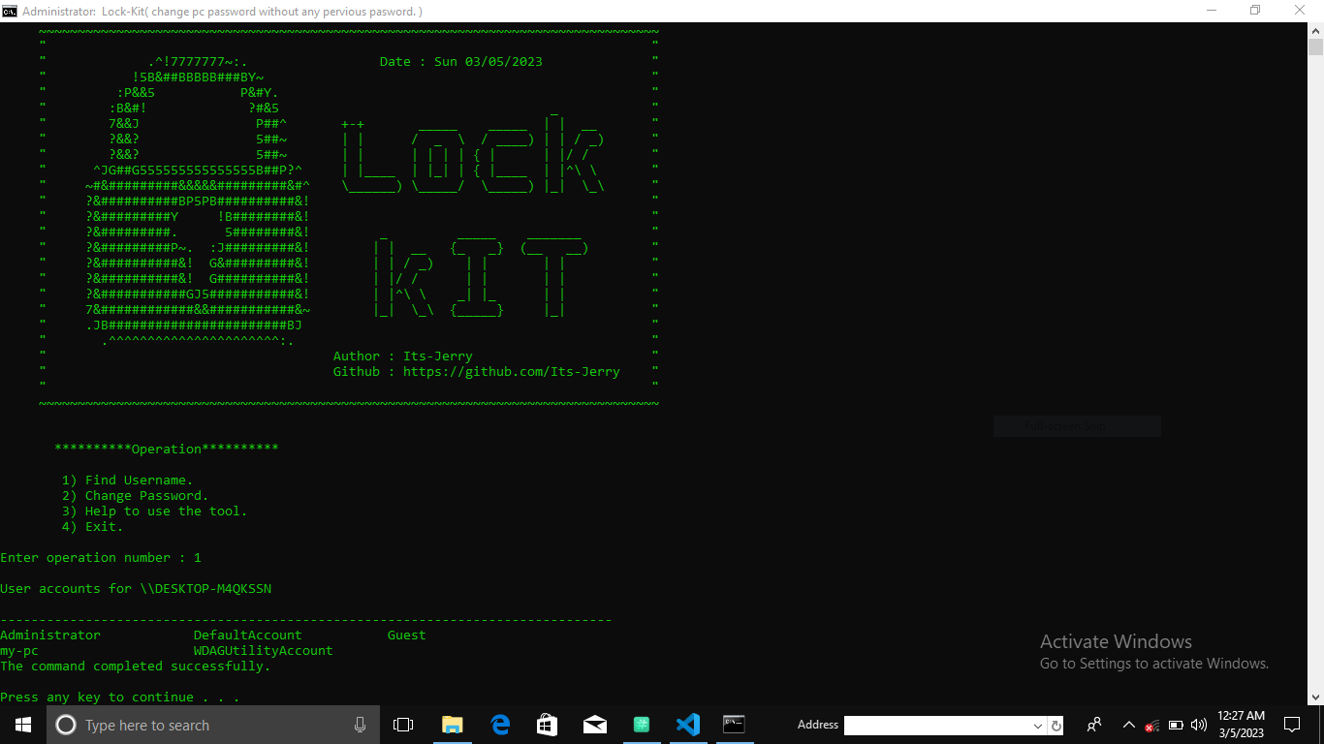Click the console scrollbar down arrow

point(1315,697)
